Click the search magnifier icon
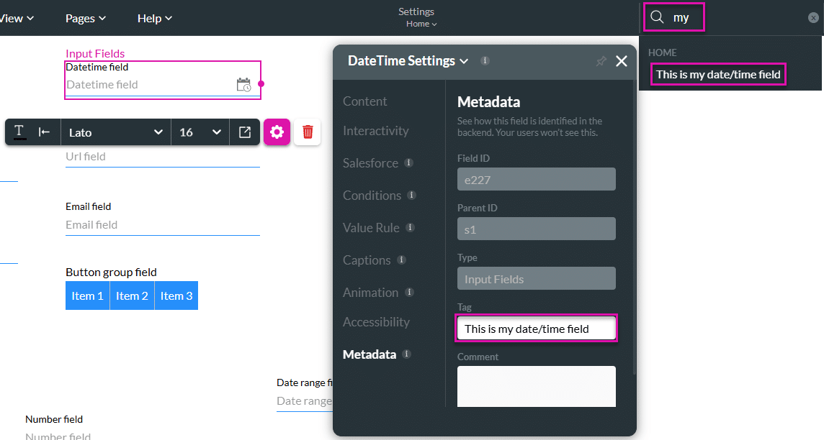 tap(657, 18)
